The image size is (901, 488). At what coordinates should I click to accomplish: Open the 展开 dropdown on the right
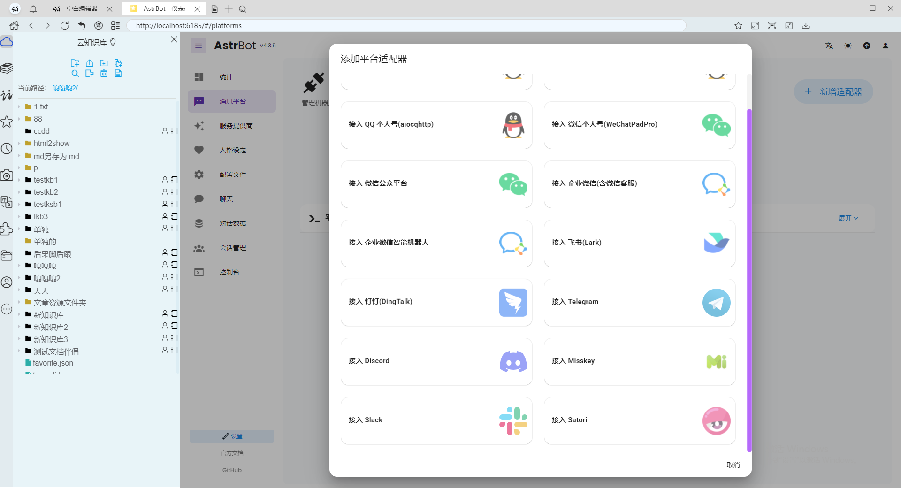(x=848, y=218)
